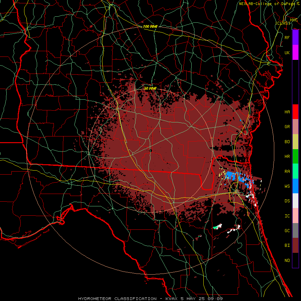Click the BD legend label
Viewport: 301px width, 301px height.
click(287, 142)
